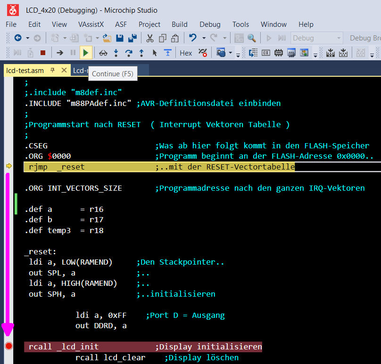Click the '.def temp3 = r18' line
The image size is (381, 364).
pos(64,231)
